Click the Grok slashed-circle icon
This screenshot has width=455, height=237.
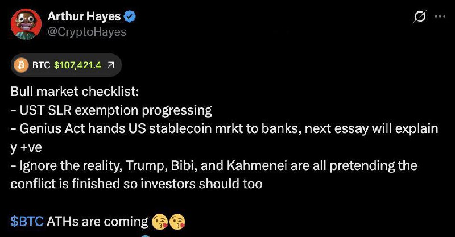click(x=420, y=16)
